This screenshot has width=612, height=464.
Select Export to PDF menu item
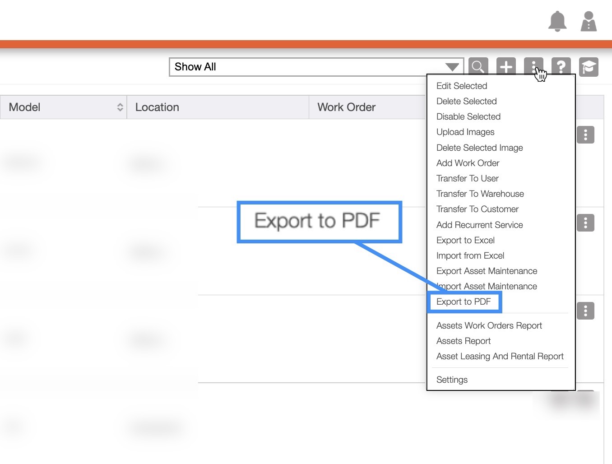[464, 302]
